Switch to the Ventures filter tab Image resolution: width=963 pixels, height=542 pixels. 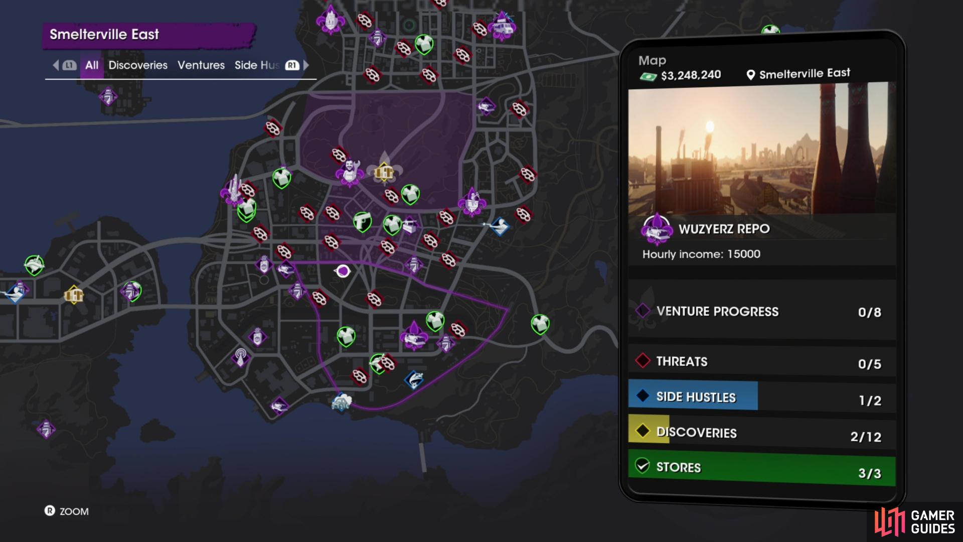[201, 65]
